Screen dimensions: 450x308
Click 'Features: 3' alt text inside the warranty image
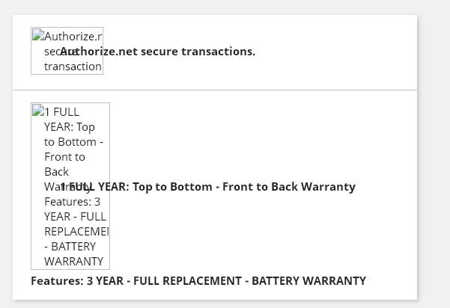(73, 202)
